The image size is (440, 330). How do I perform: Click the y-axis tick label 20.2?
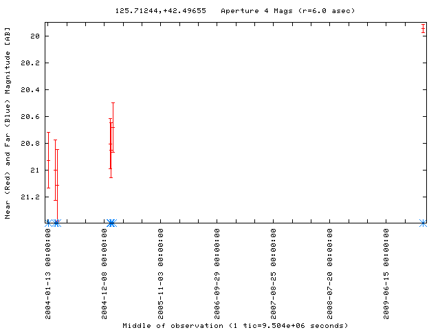(30, 63)
